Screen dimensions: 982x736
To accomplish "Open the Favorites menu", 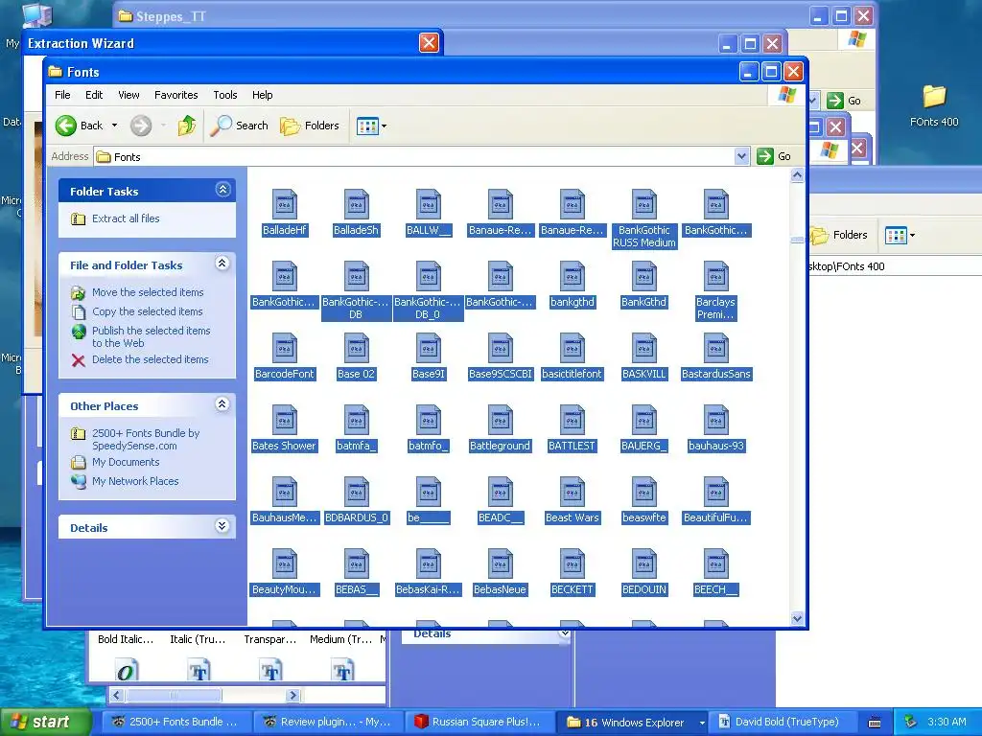I will coord(176,95).
